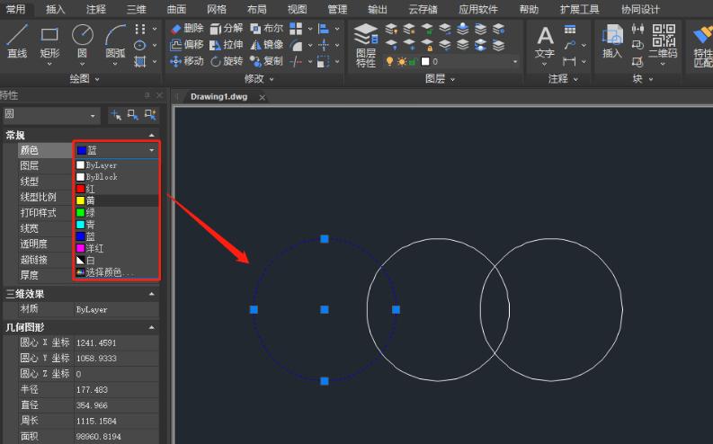The image size is (713, 444).
Task: Select the 矩形 rectangle tool
Action: (49, 41)
